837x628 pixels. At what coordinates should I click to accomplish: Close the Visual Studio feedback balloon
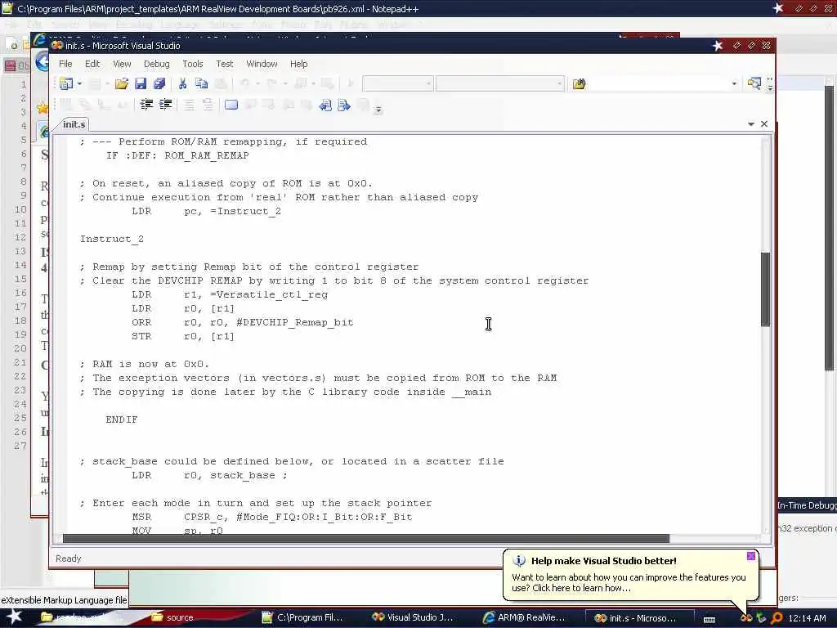pos(751,556)
